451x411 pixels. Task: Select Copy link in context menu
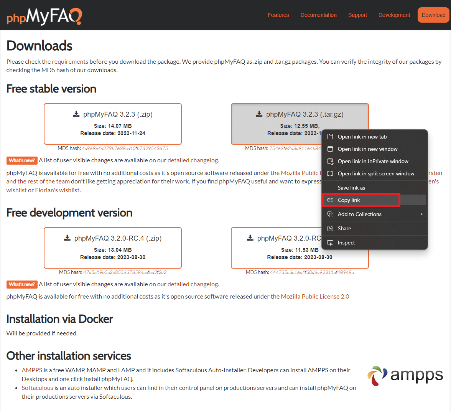(374, 200)
